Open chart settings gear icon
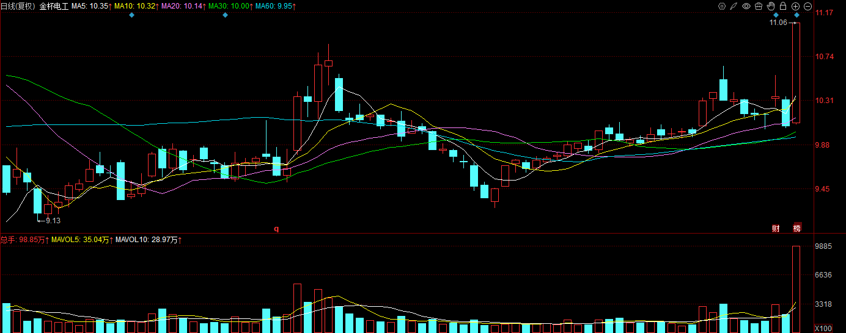 (722, 6)
